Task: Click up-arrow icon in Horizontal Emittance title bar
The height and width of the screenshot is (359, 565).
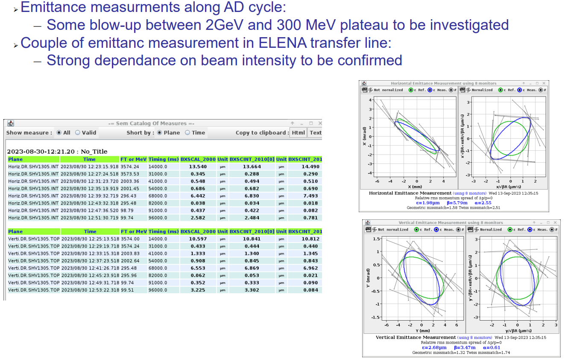Action: pos(524,84)
